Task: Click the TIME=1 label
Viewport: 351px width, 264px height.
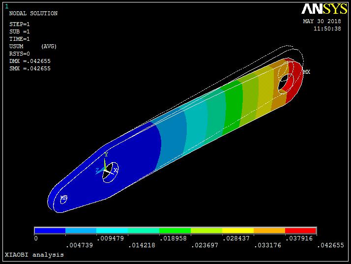Action: (x=20, y=39)
